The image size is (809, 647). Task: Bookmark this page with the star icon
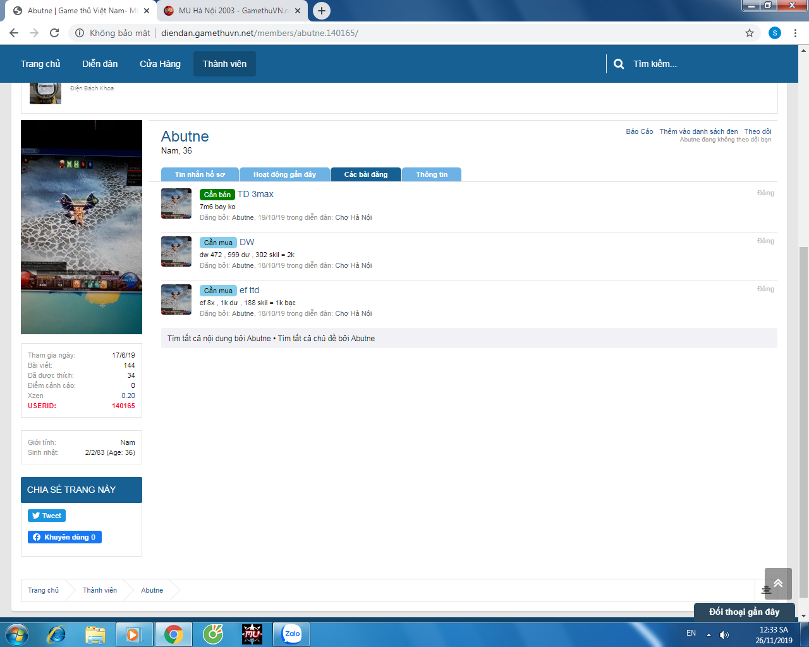point(750,33)
